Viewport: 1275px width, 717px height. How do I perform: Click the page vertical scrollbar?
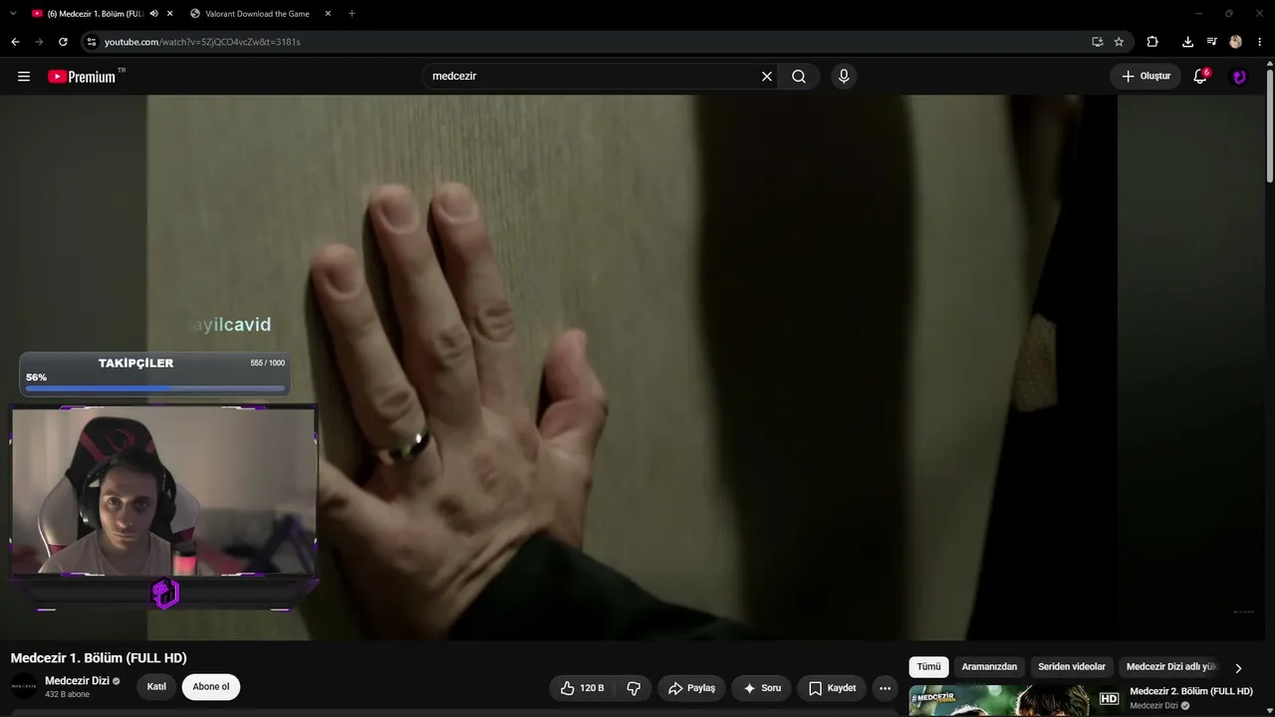pos(1270,124)
